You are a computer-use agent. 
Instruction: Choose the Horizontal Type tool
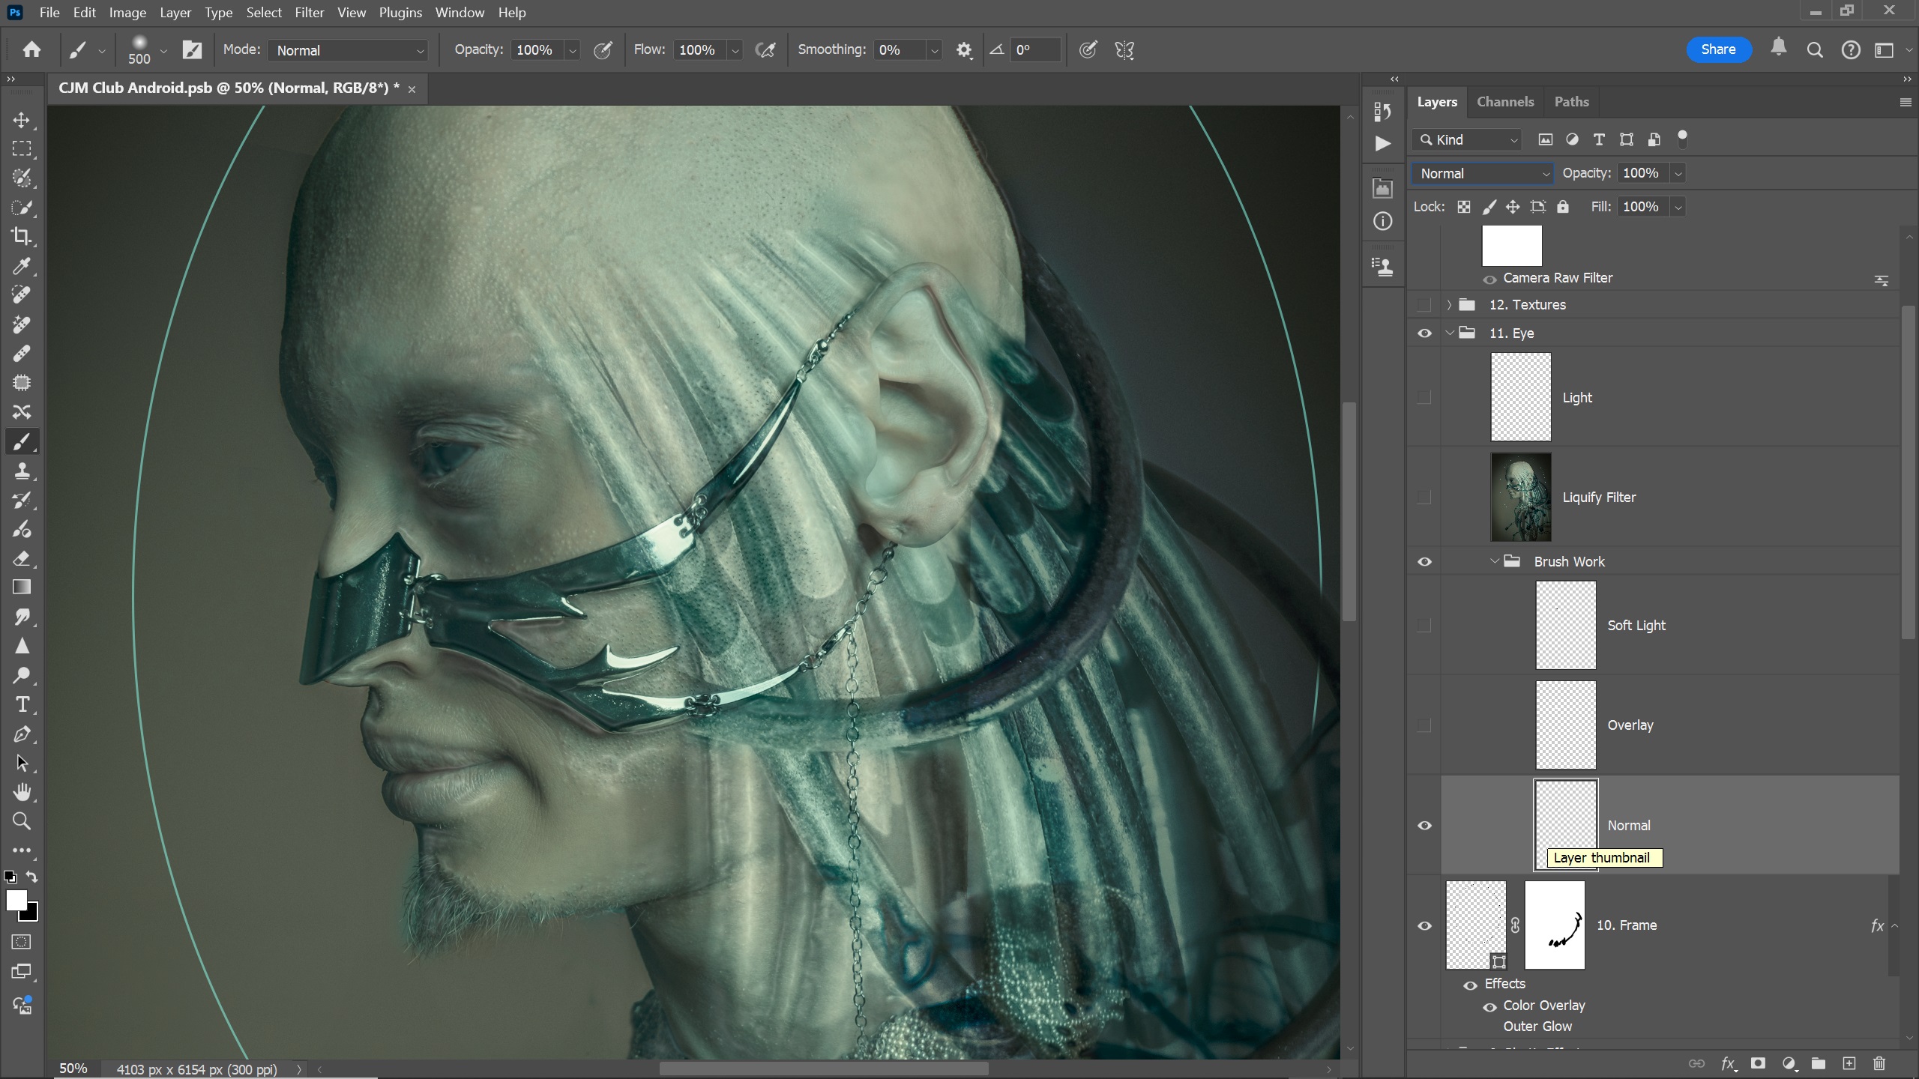22,704
